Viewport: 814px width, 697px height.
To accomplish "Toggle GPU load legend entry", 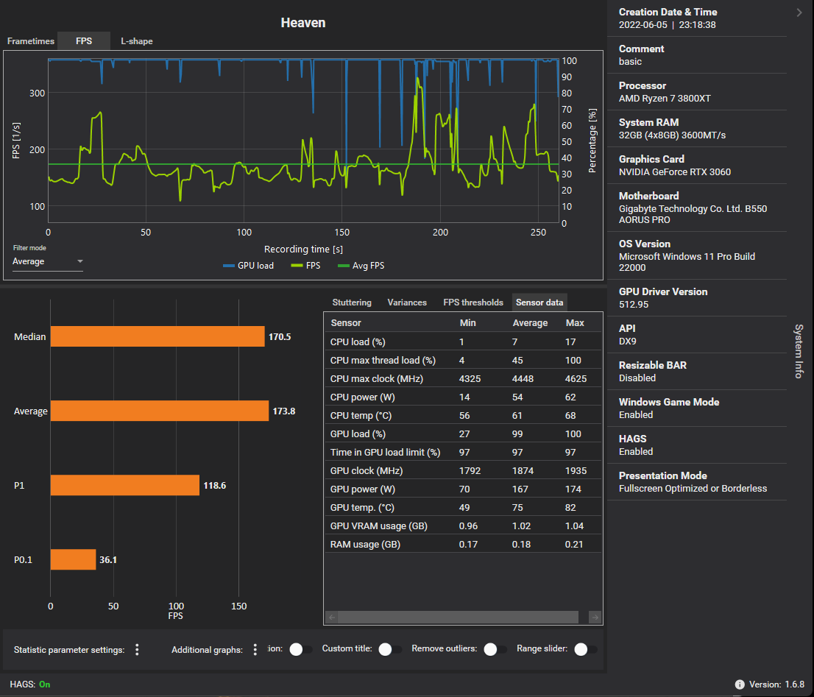I will pos(248,266).
